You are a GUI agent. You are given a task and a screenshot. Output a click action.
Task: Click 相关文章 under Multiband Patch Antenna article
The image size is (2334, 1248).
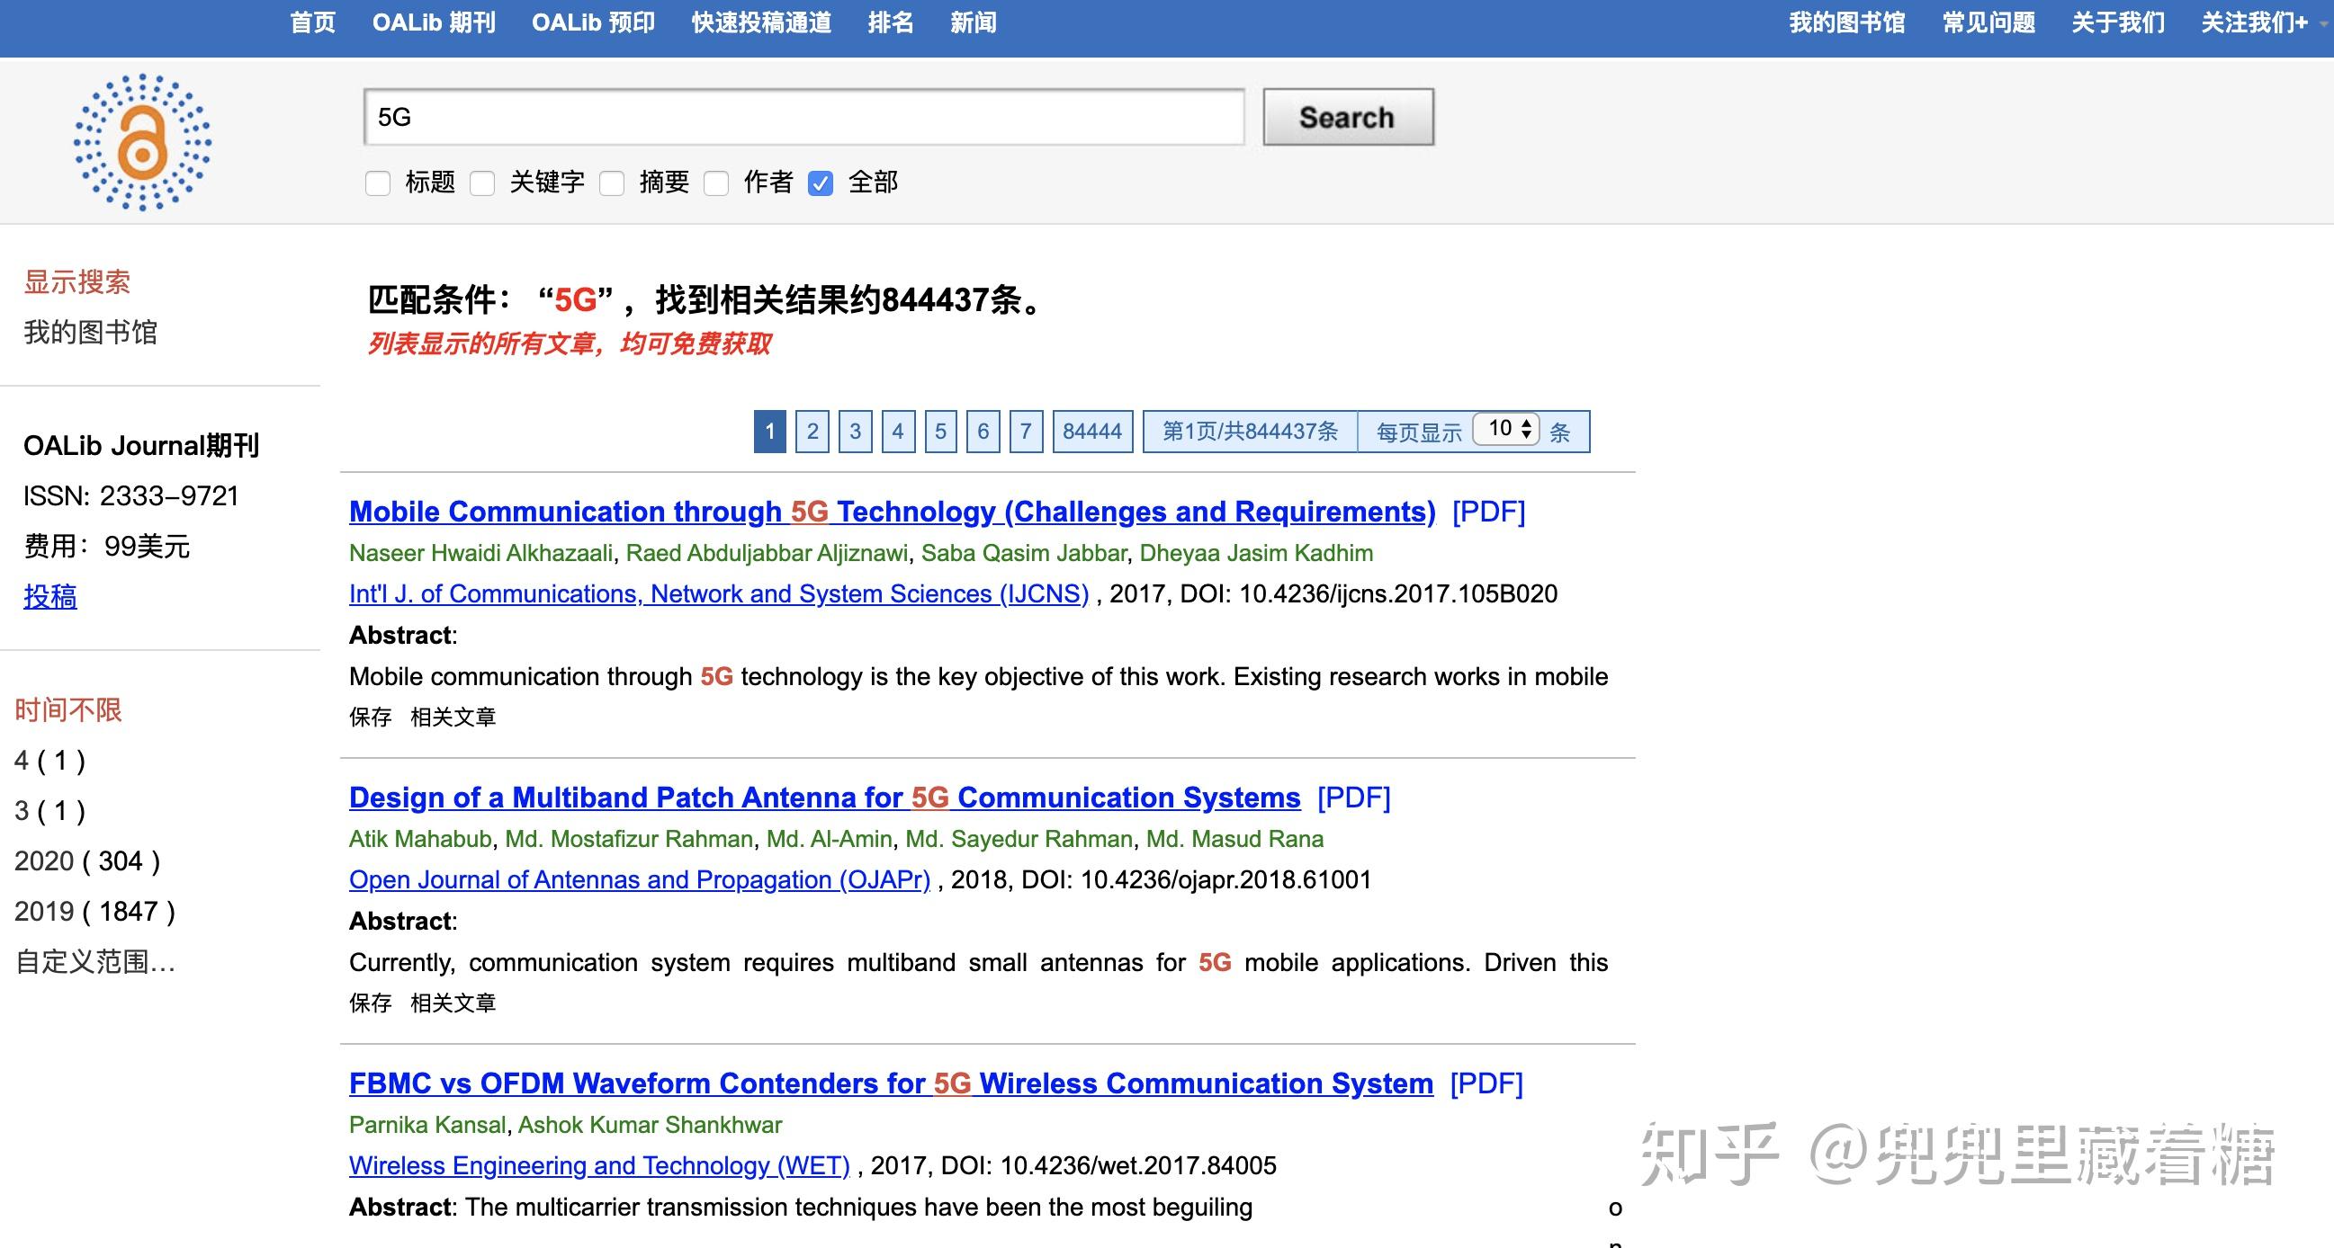tap(453, 1003)
